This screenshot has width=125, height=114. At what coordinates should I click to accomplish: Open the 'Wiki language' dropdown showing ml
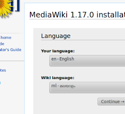coord(87,87)
